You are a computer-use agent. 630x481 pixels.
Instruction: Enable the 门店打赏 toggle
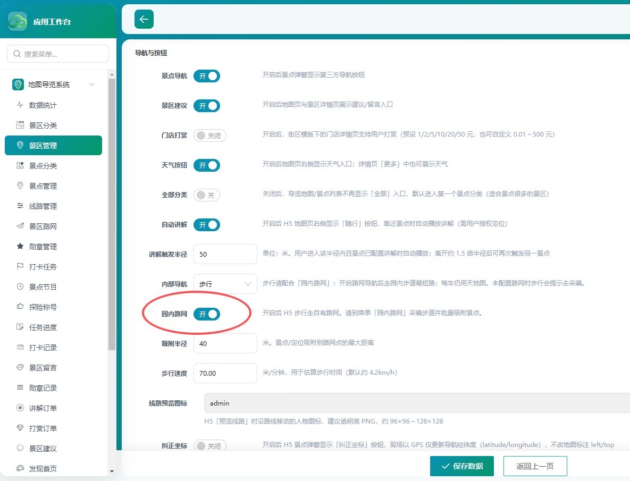pos(209,136)
